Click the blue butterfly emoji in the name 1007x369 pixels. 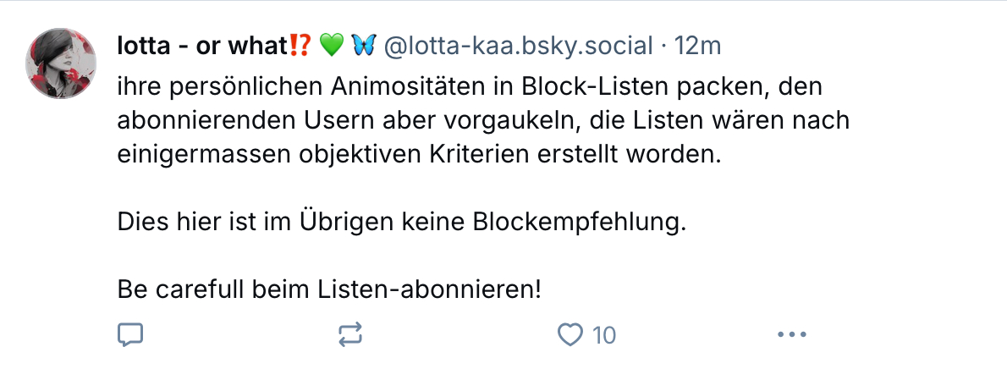pyautogui.click(x=363, y=46)
